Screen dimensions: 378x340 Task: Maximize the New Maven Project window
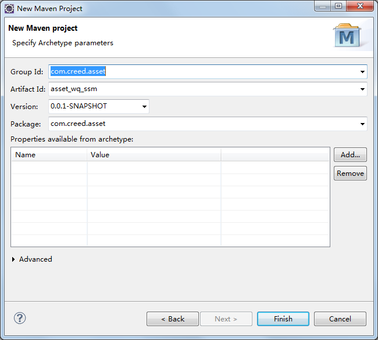pyautogui.click(x=338, y=6)
